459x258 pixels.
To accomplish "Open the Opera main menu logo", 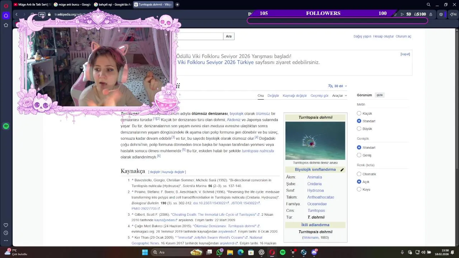I will [x=6, y=6].
